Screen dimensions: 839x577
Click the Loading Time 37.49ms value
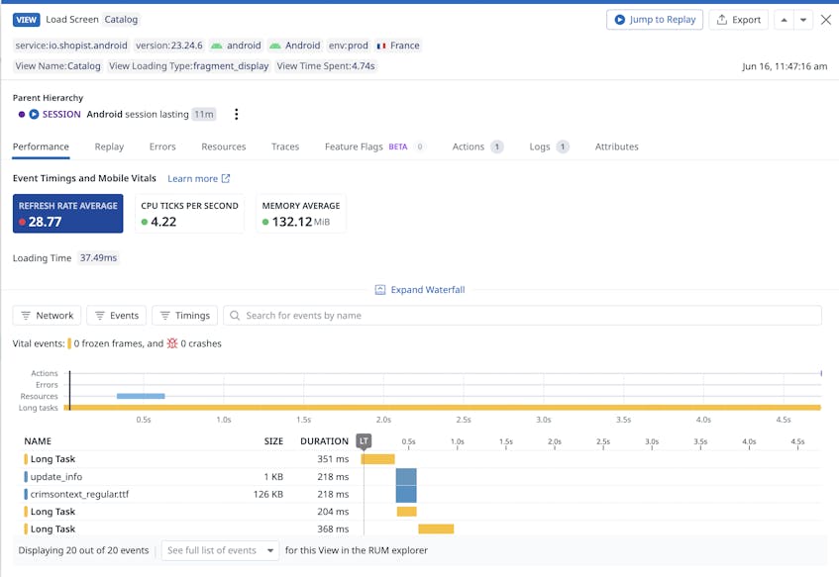[x=98, y=257]
